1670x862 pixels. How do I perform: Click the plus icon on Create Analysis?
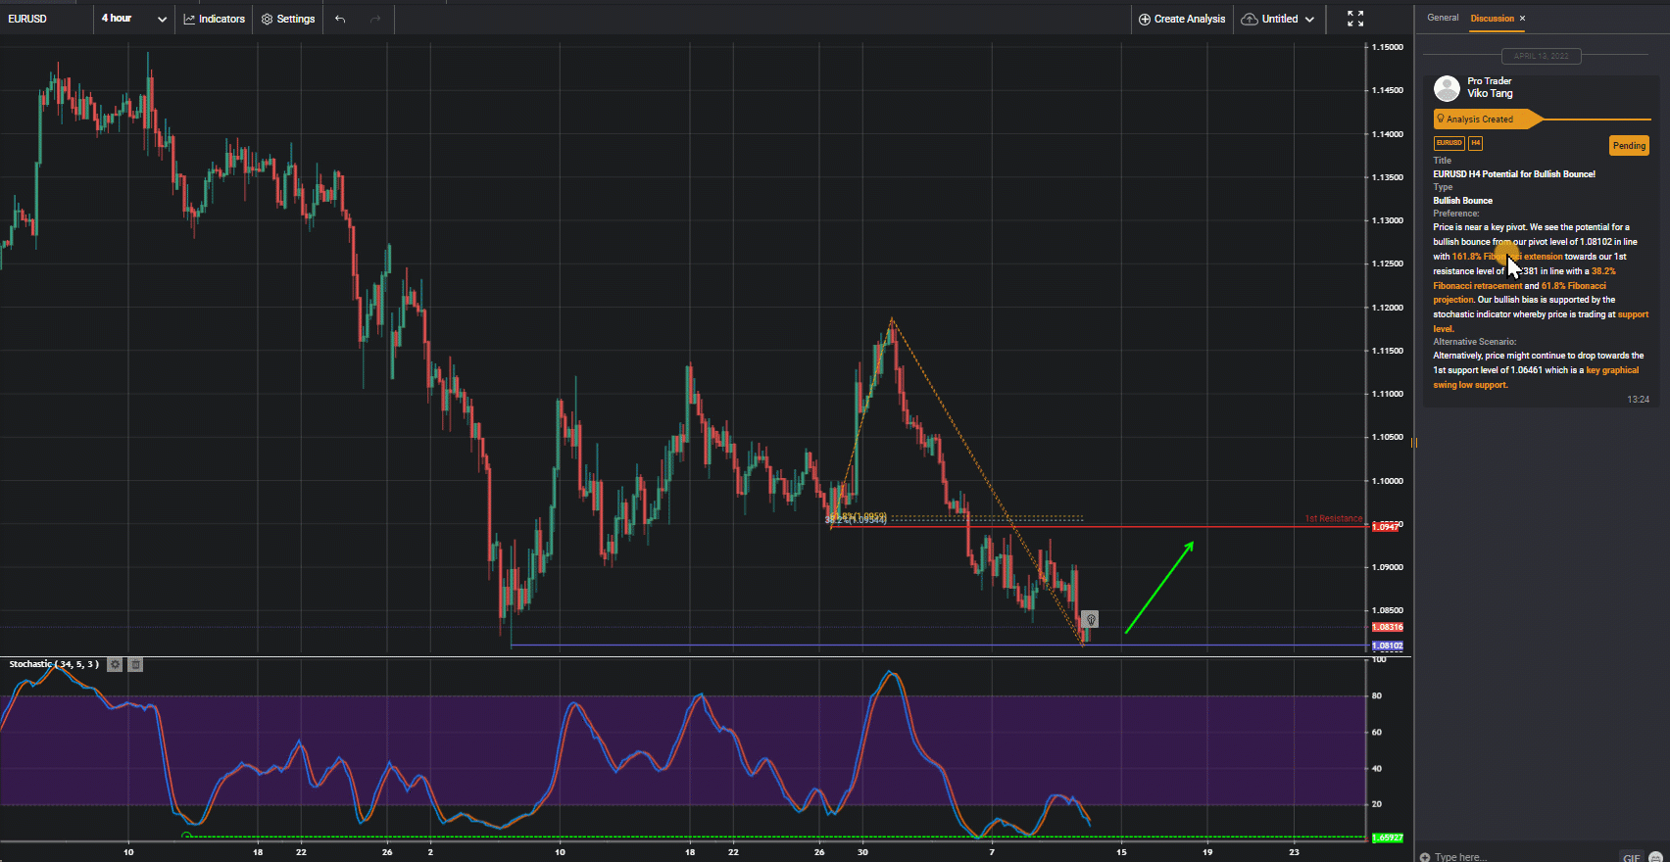pos(1144,19)
